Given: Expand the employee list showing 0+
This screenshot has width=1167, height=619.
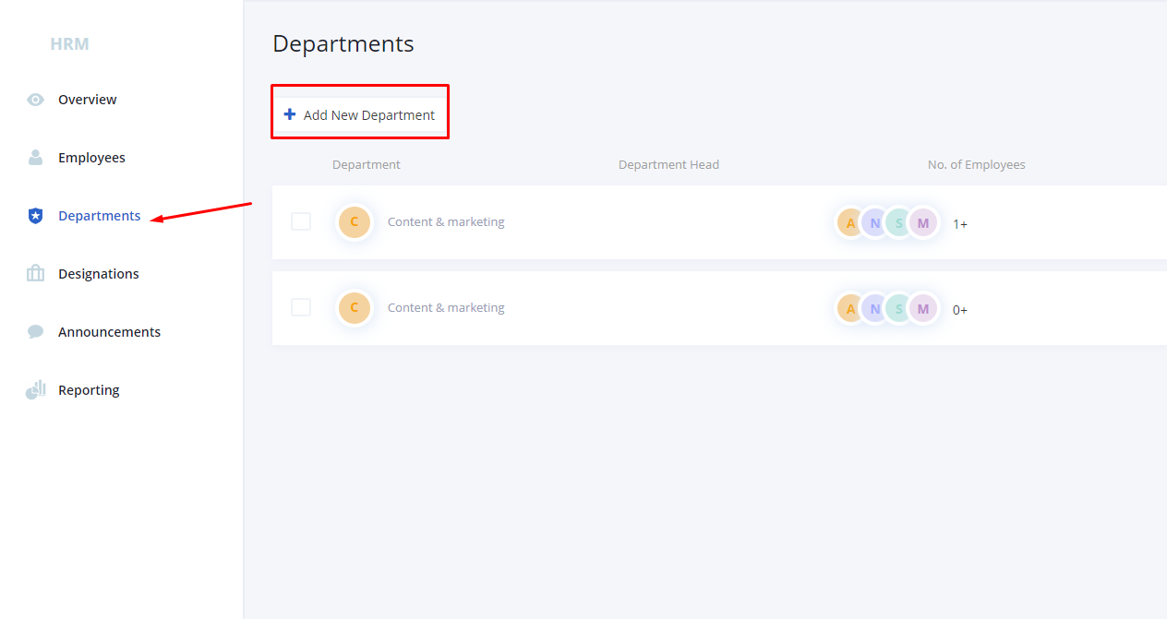Looking at the screenshot, I should click(960, 310).
